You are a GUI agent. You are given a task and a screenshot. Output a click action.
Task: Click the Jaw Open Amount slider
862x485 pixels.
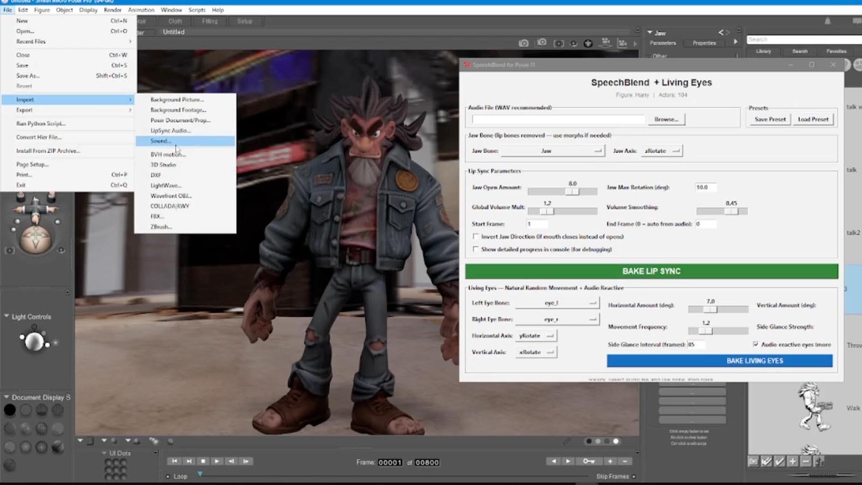click(562, 191)
